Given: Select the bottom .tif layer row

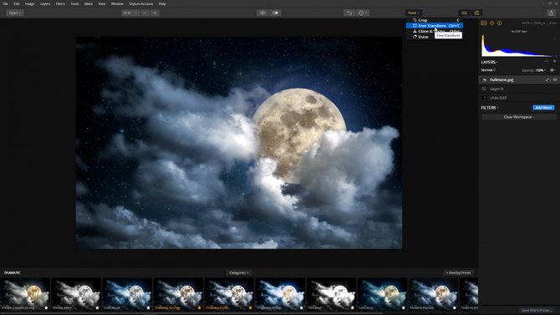Looking at the screenshot, I should tap(518, 98).
